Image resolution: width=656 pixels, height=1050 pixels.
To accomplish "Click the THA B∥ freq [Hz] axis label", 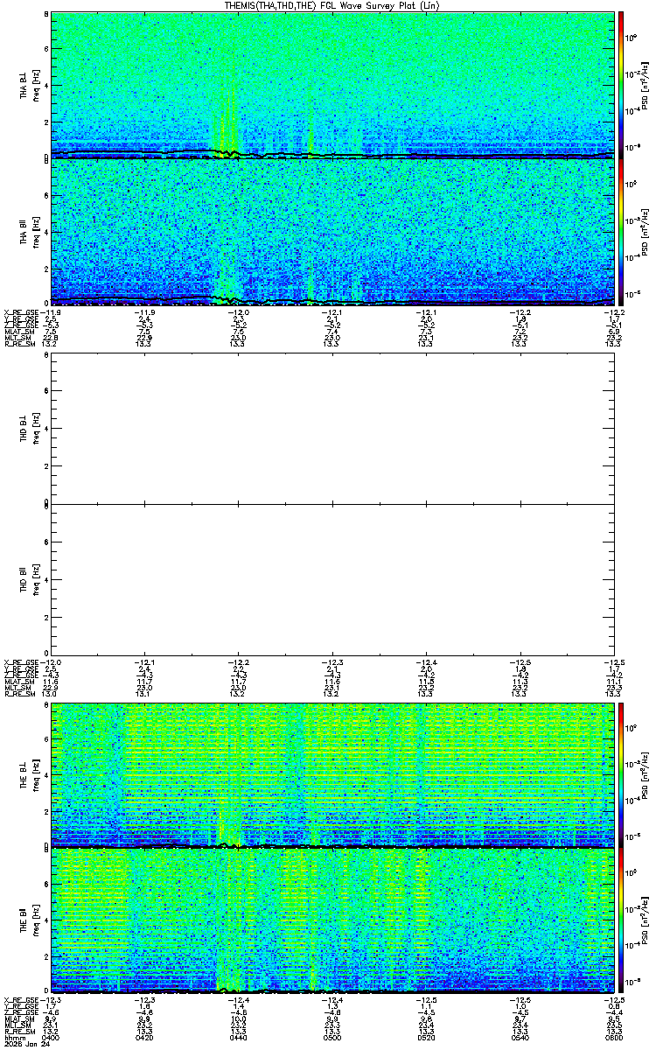I will [35, 233].
